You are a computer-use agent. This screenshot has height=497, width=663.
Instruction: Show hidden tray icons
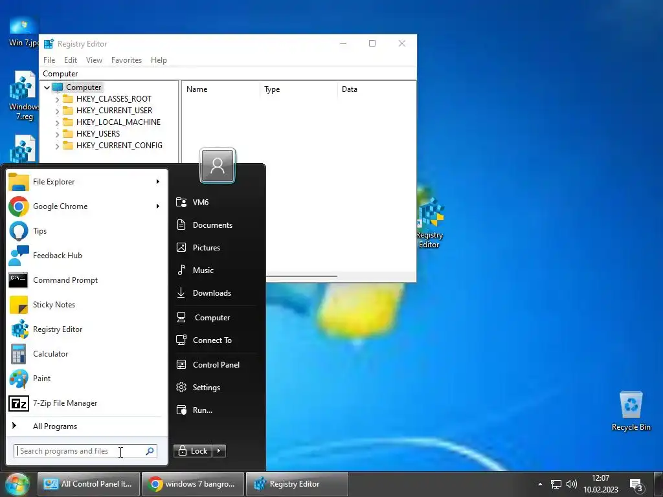click(x=540, y=484)
